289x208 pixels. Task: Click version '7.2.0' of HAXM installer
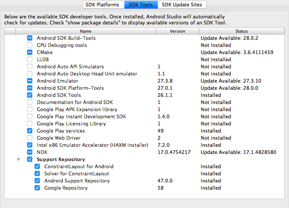tap(163, 145)
